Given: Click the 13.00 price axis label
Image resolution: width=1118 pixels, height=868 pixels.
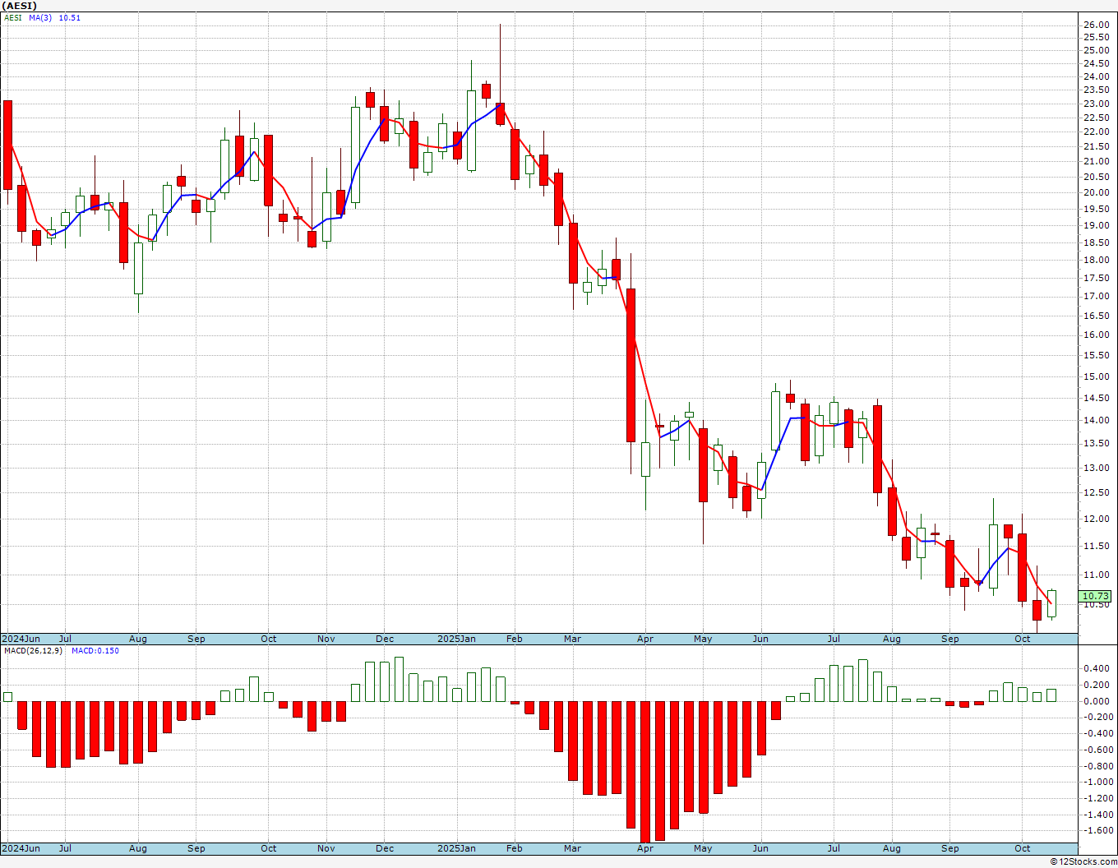Looking at the screenshot, I should pos(1096,468).
